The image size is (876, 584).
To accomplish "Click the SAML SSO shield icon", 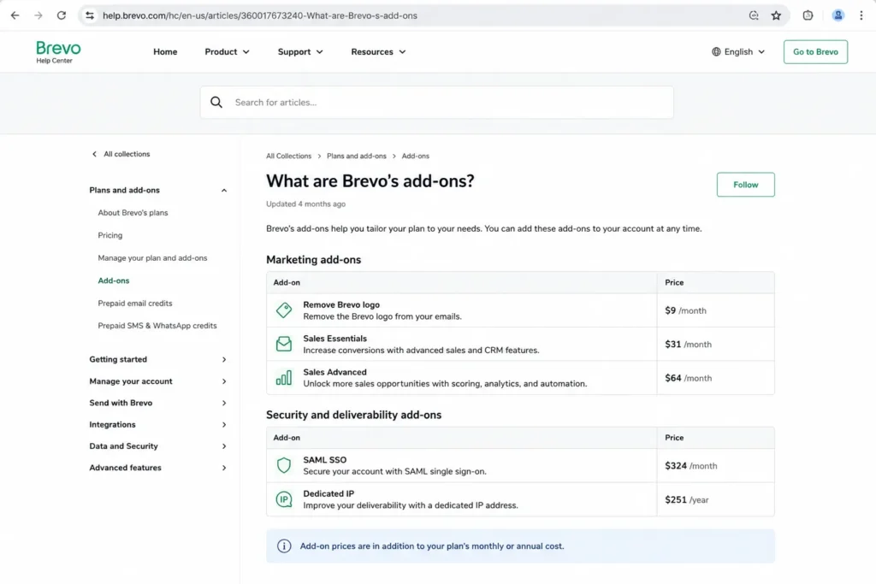I will click(x=284, y=466).
